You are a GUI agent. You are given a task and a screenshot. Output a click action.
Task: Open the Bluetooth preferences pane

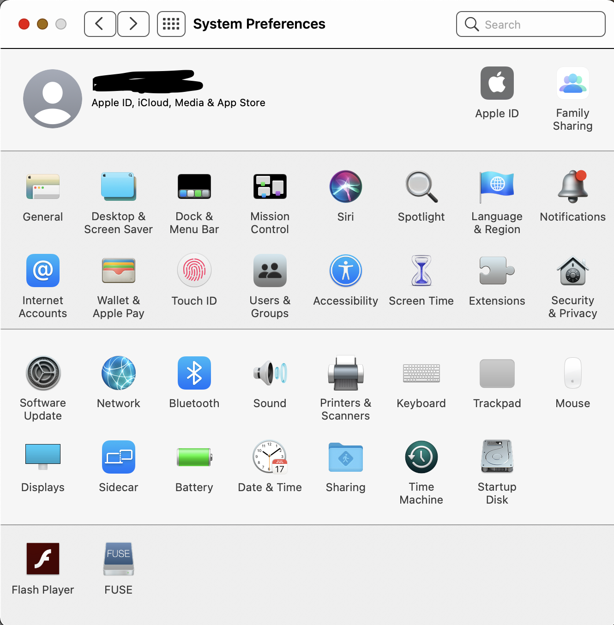[x=194, y=373]
